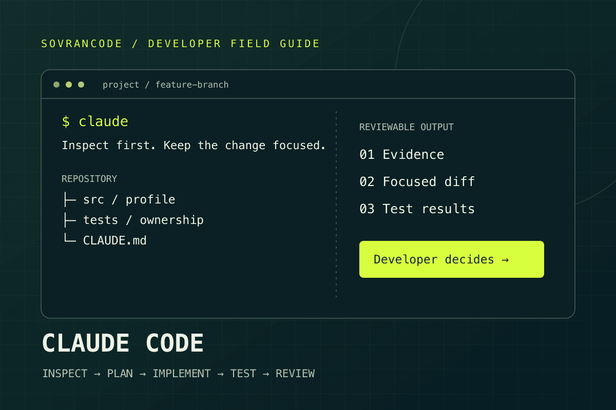Click 'Inspect first. Keep the change focused.' text
This screenshot has width=616, height=410.
point(194,146)
